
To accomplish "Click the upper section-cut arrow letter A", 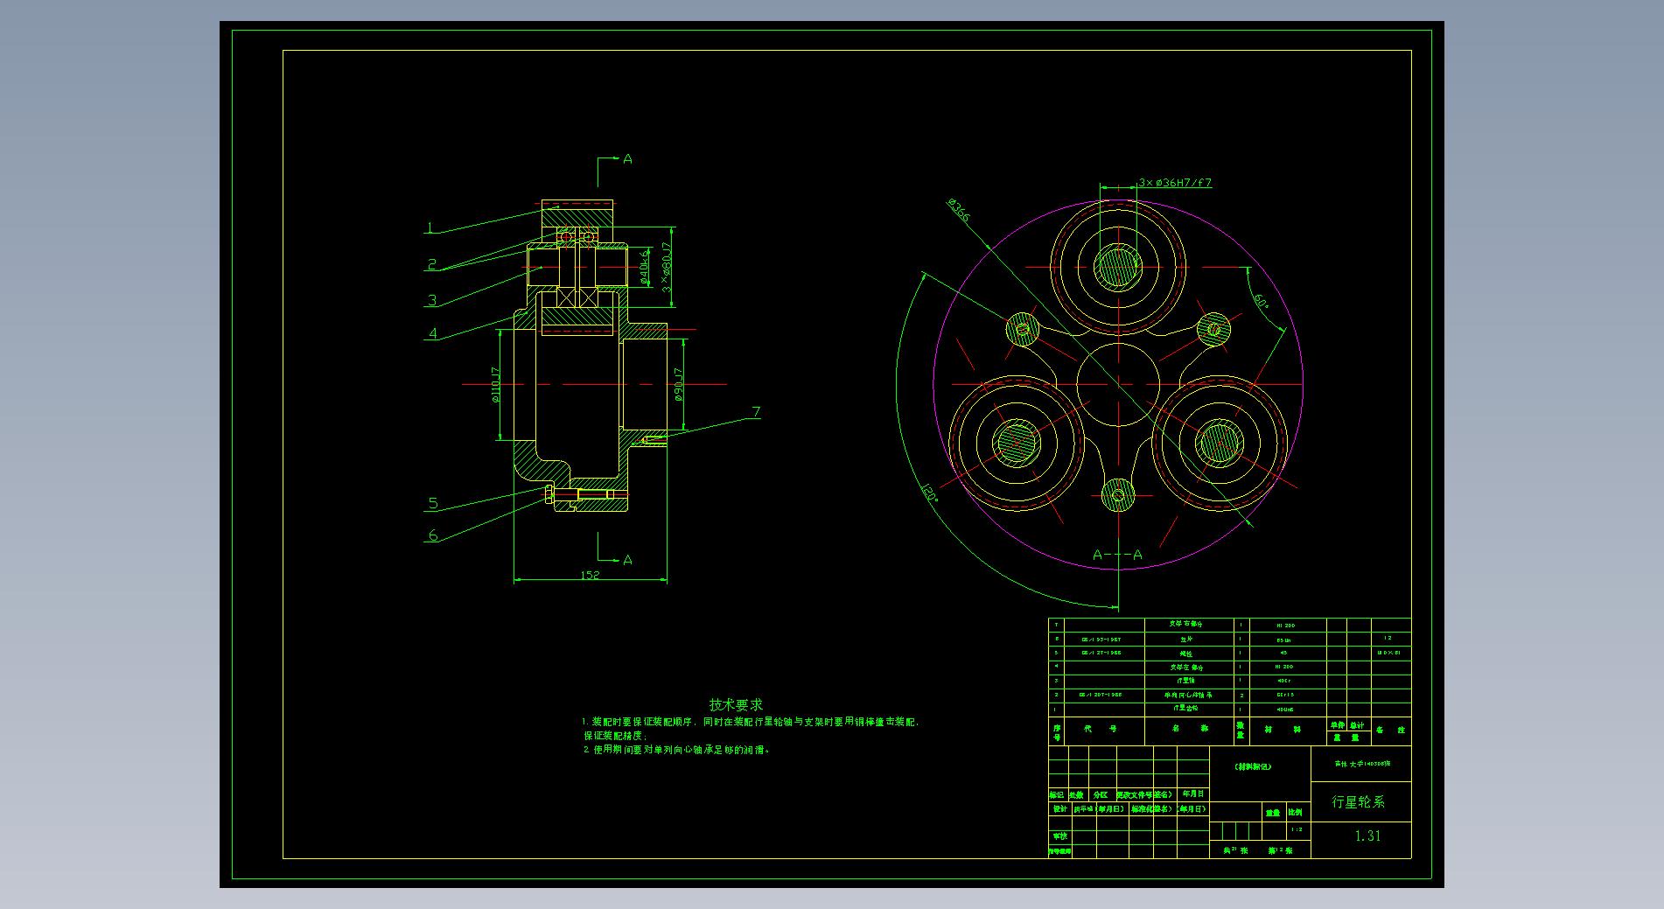I will [x=627, y=159].
